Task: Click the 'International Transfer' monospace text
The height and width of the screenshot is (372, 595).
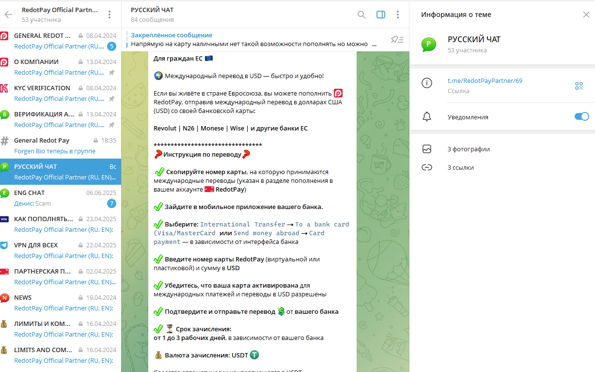Action: (243, 224)
